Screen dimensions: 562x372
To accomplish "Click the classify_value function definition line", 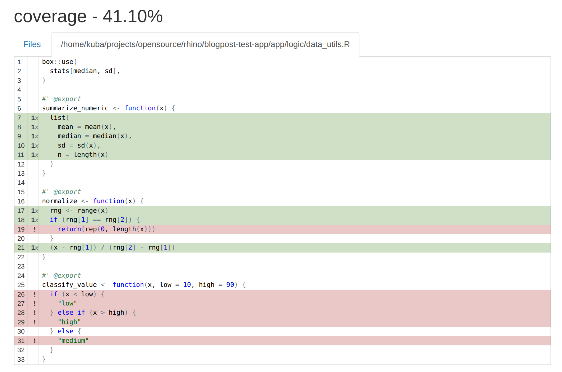I will click(x=144, y=285).
